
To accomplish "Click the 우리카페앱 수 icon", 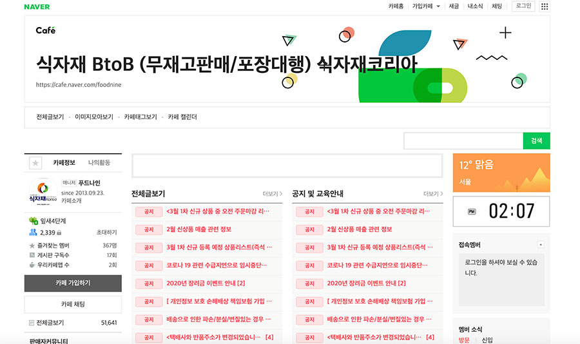I will pos(32,265).
